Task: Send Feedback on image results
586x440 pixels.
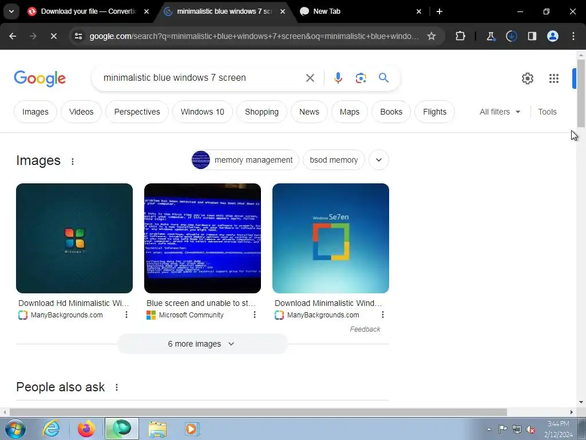Action: pyautogui.click(x=365, y=329)
